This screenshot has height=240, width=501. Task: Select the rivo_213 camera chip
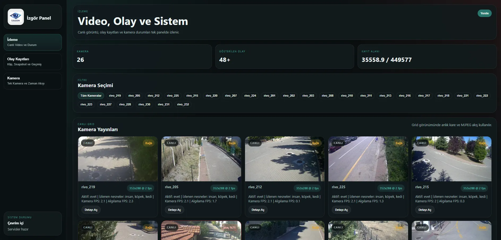386,96
